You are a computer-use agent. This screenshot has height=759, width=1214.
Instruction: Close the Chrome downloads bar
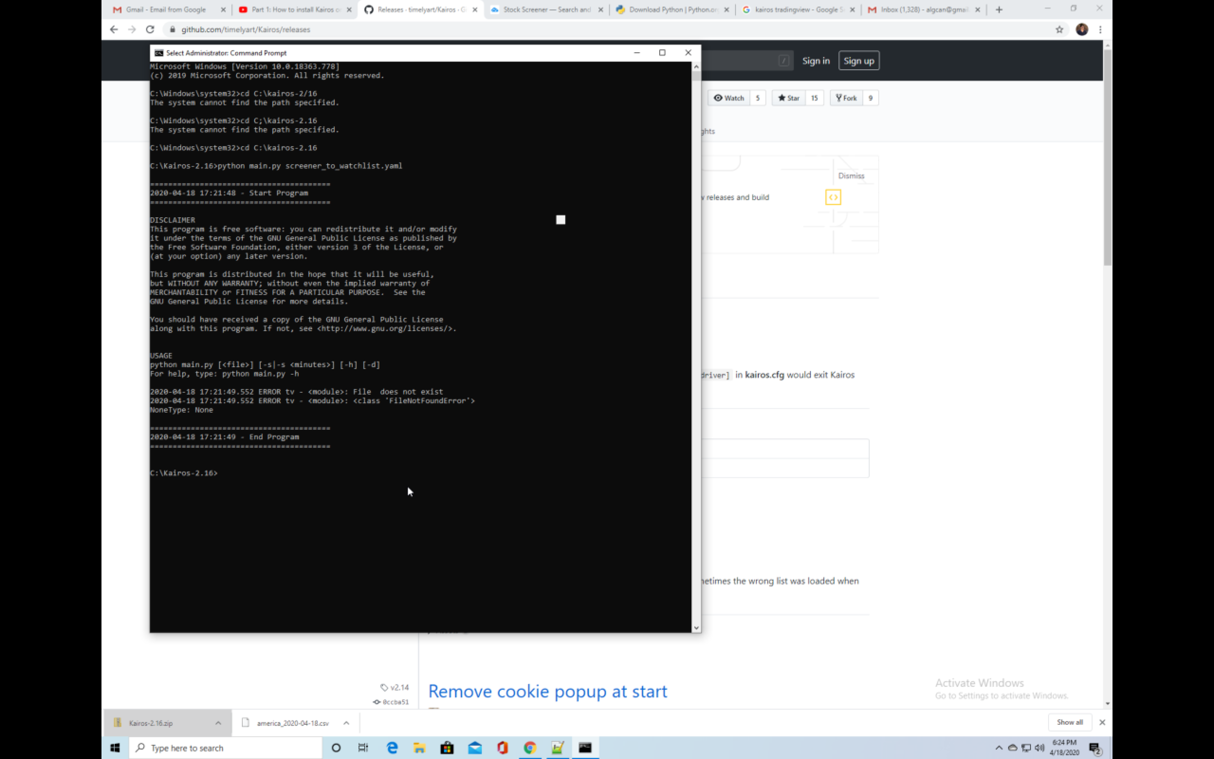(1102, 722)
